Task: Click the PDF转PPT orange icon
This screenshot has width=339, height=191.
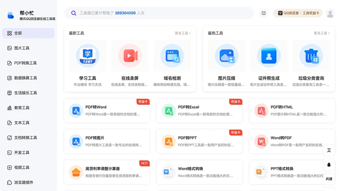Action: pyautogui.click(x=169, y=141)
